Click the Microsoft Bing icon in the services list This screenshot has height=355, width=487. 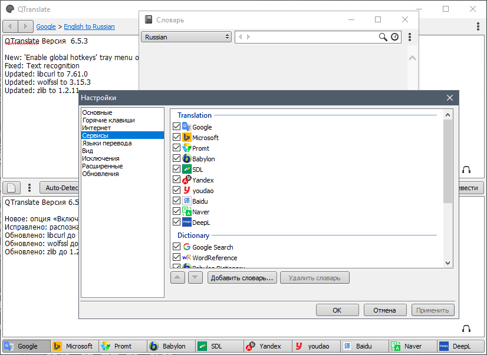point(187,137)
